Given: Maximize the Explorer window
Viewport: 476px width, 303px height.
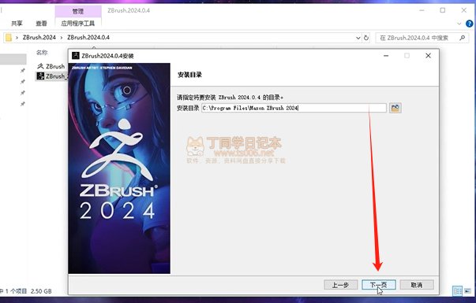Looking at the screenshot, I should click(x=443, y=10).
